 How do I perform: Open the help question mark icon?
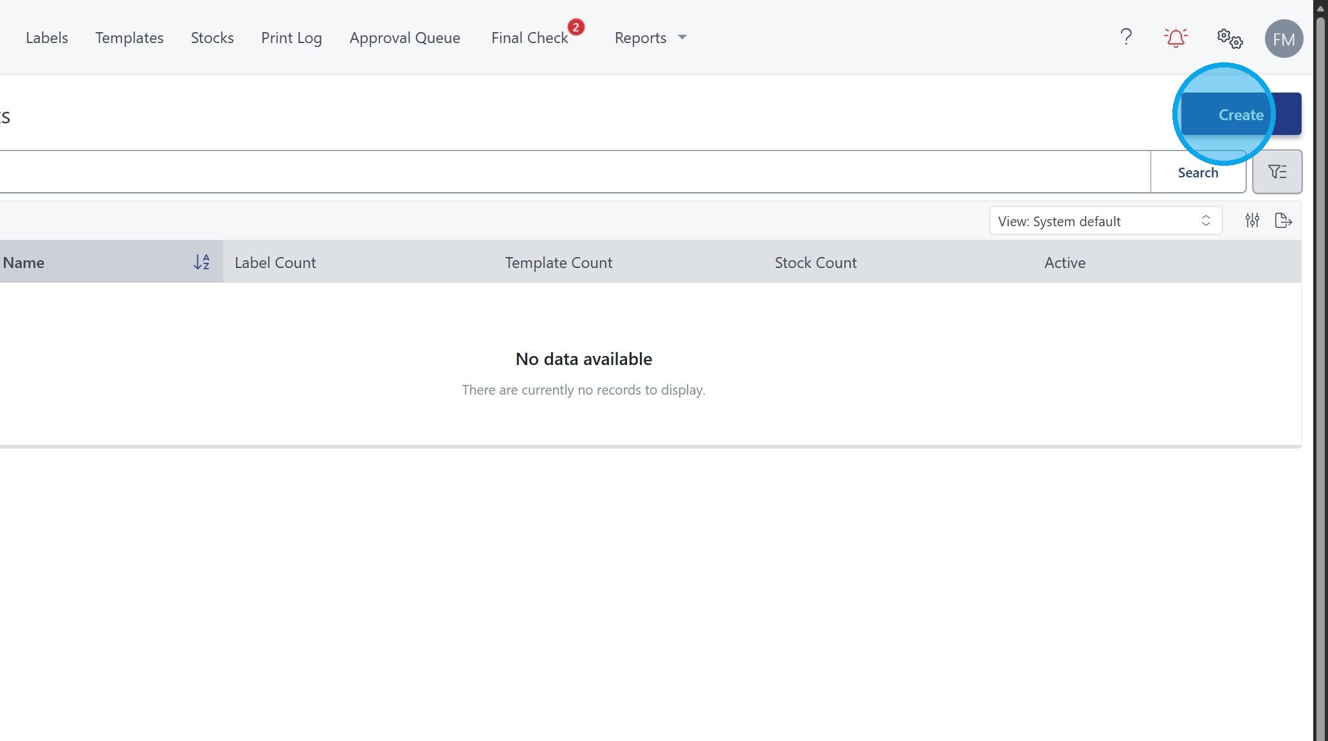pos(1125,37)
